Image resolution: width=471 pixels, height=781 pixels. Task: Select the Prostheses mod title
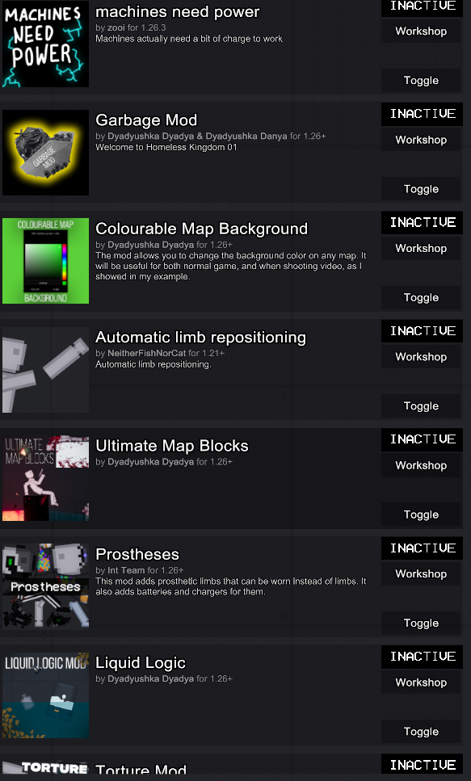tap(137, 554)
